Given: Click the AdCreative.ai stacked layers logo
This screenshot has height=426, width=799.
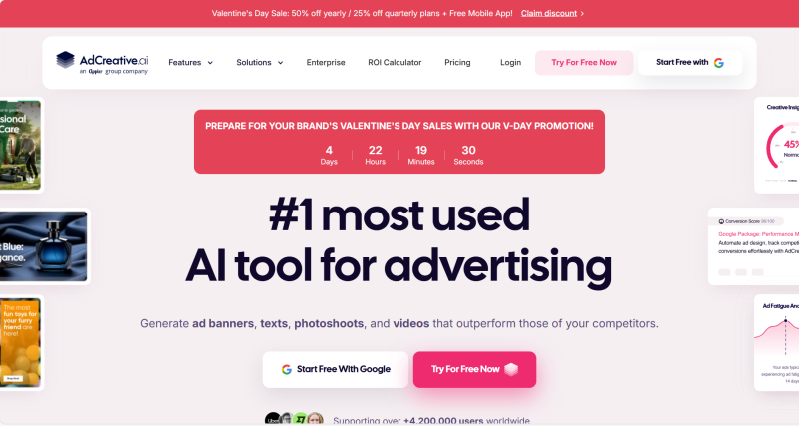Looking at the screenshot, I should [65, 60].
